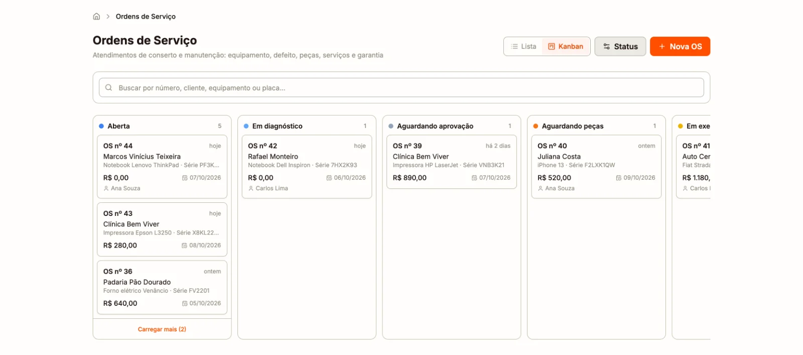
Task: Click person icon next to Carlos Lima
Action: tap(251, 188)
